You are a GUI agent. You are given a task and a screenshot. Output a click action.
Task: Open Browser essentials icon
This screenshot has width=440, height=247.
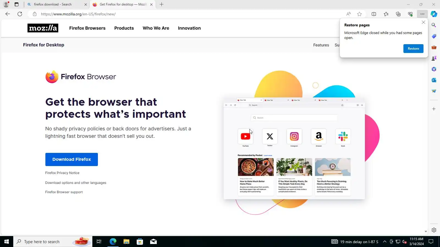click(410, 14)
